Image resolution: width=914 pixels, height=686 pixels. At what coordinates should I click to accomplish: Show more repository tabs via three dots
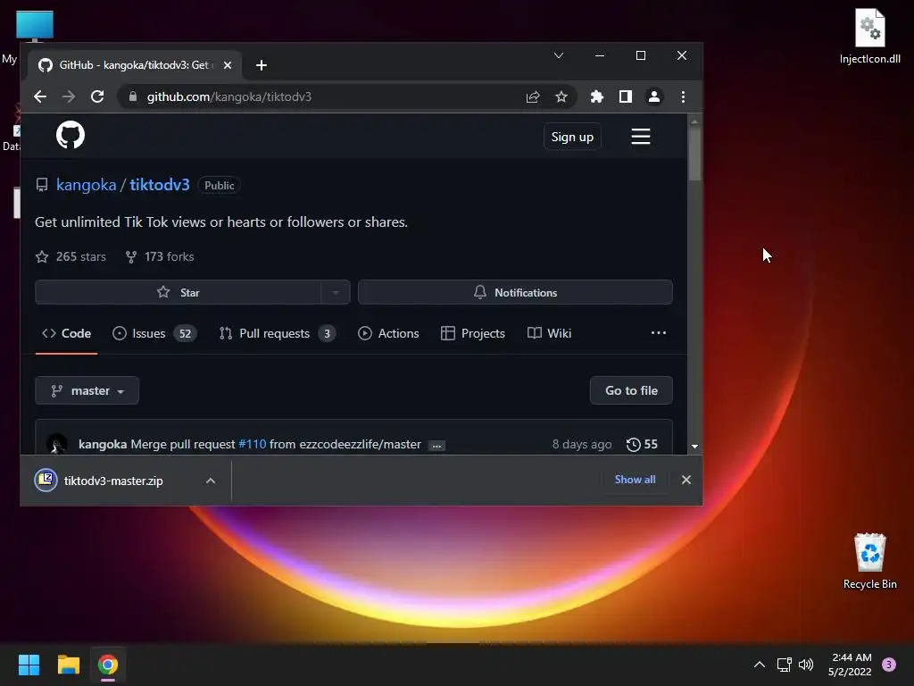pyautogui.click(x=658, y=333)
